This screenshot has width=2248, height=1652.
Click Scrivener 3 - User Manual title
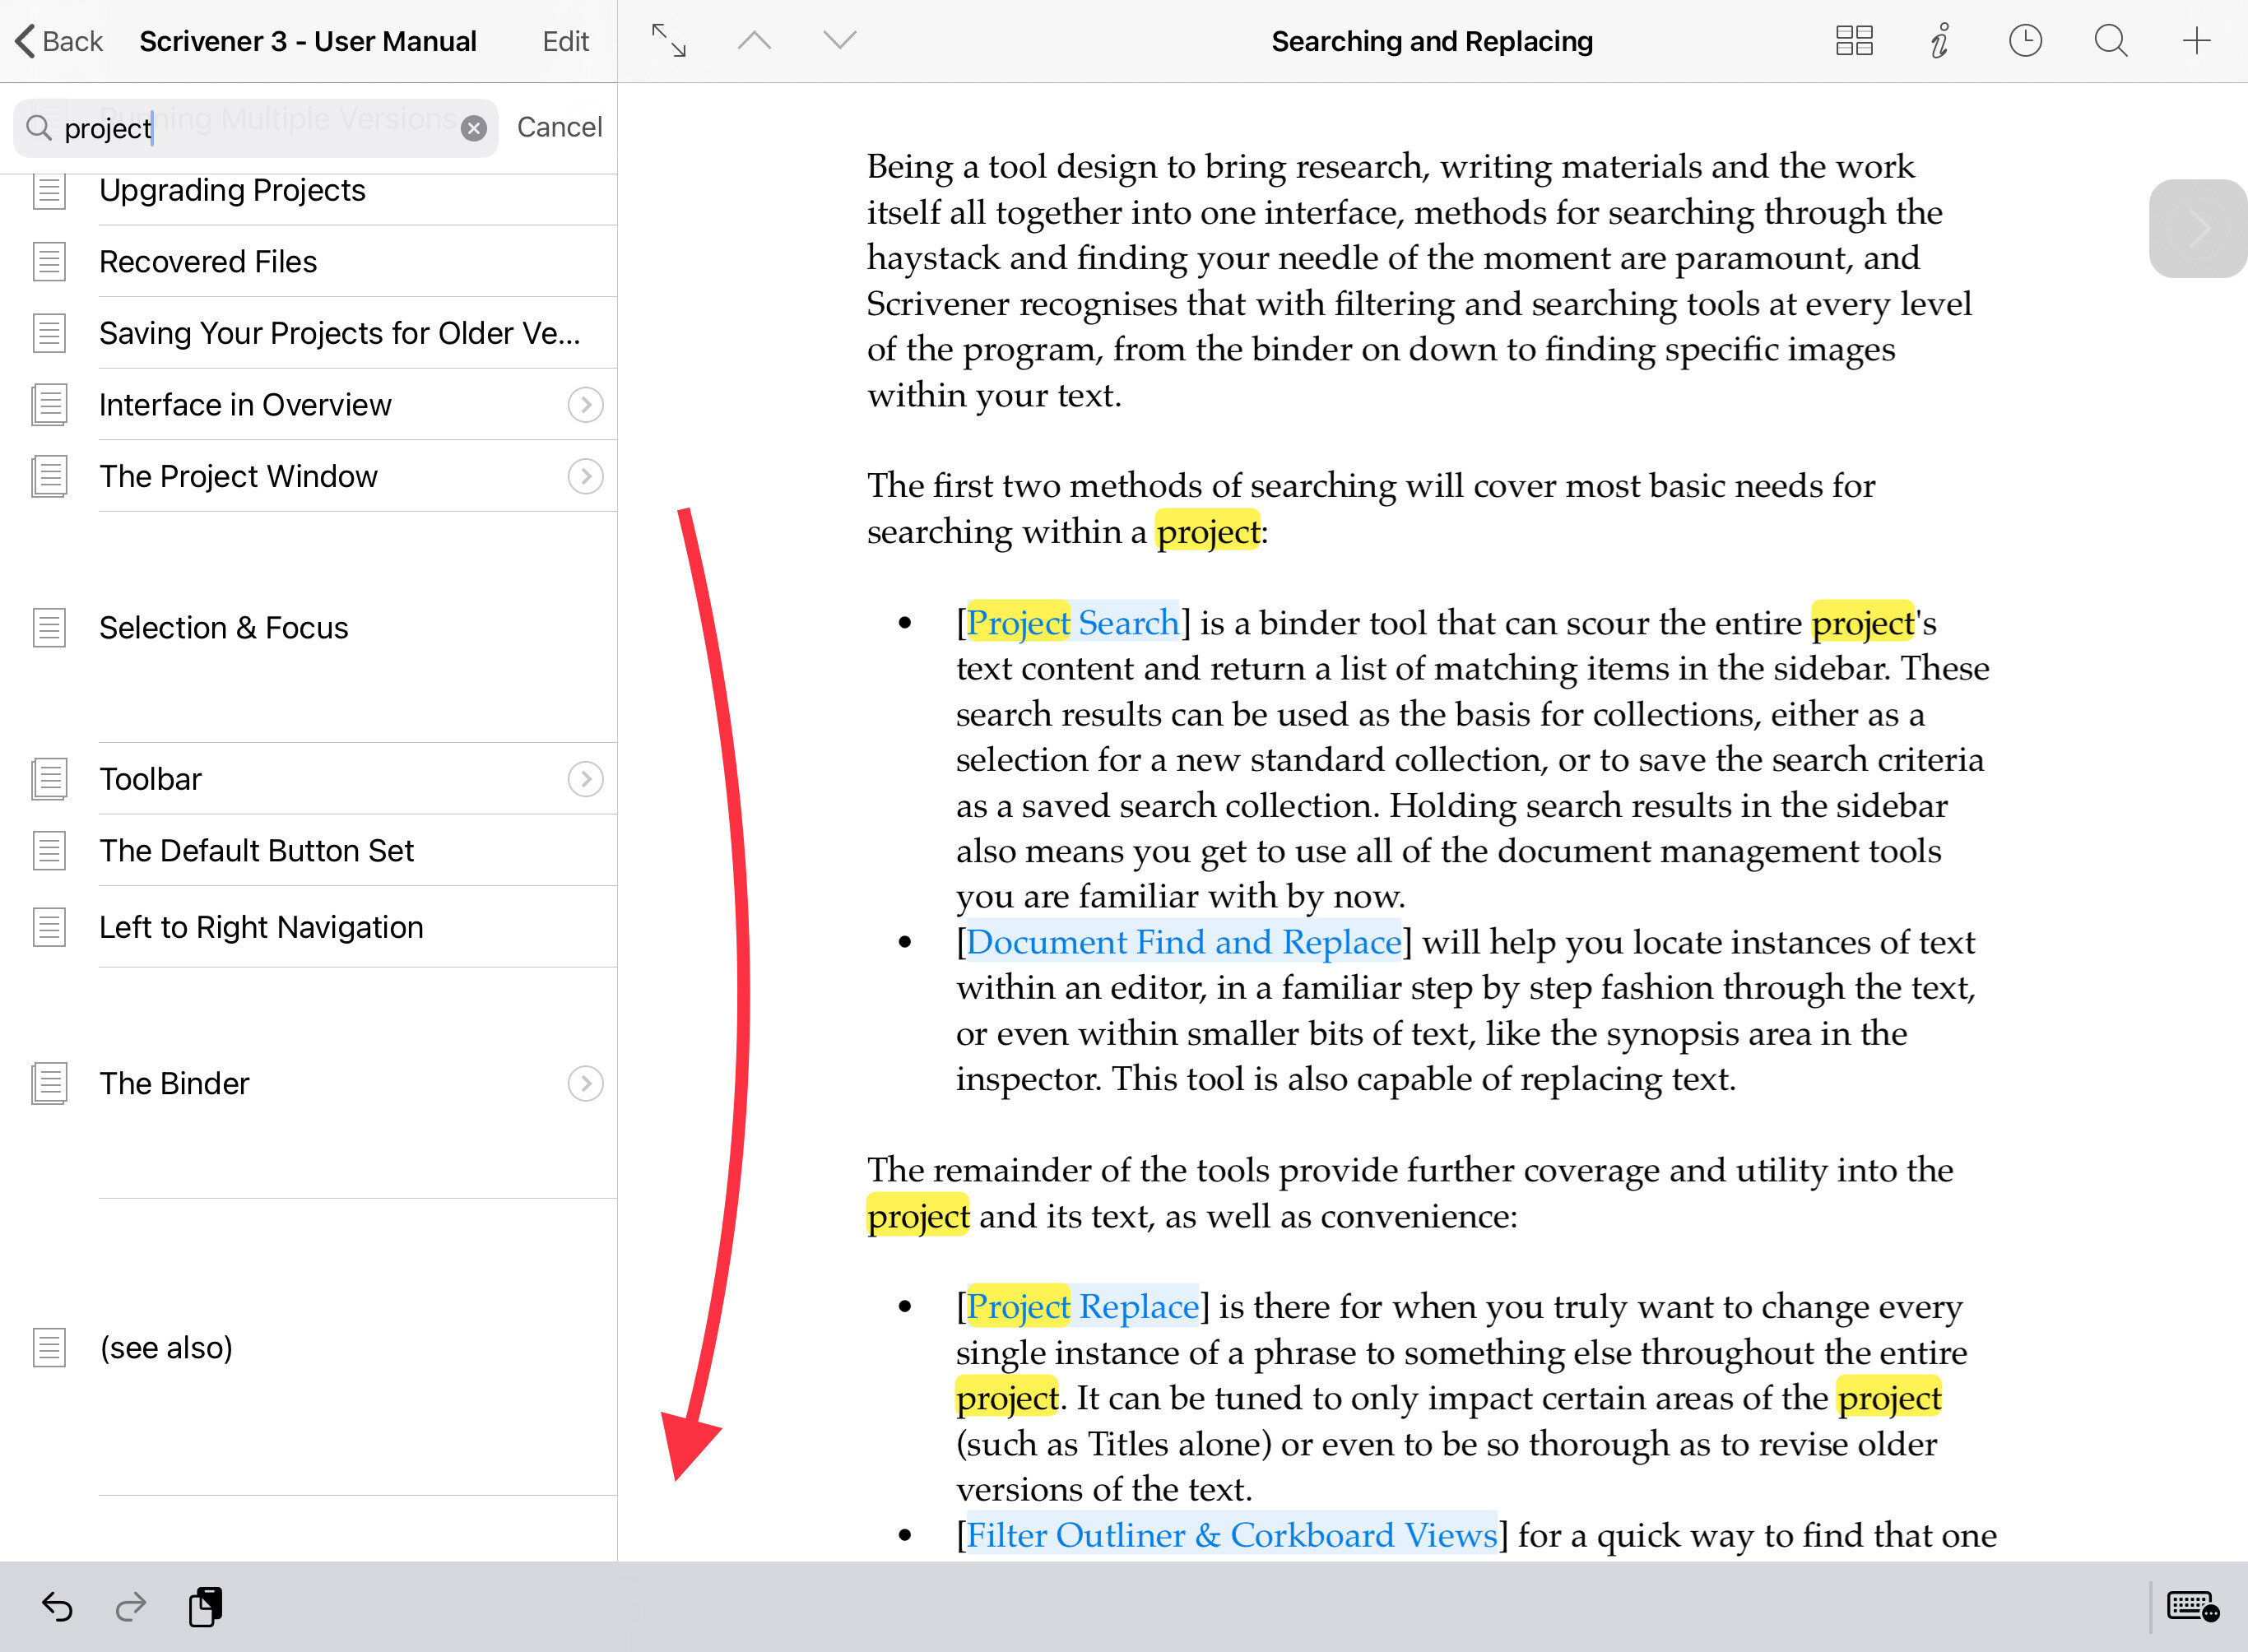[x=308, y=41]
